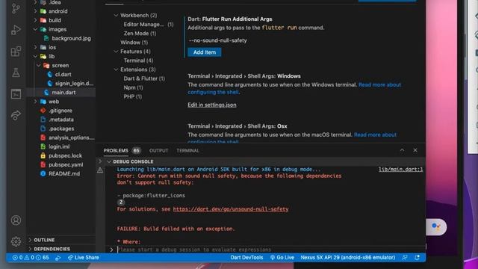Viewport: 478px width, 269px height.
Task: Select Nexus 5X API 29 device
Action: [348, 258]
